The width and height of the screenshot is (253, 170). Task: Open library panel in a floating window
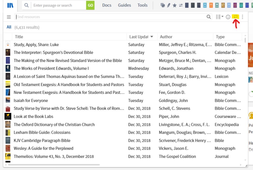click(236, 17)
